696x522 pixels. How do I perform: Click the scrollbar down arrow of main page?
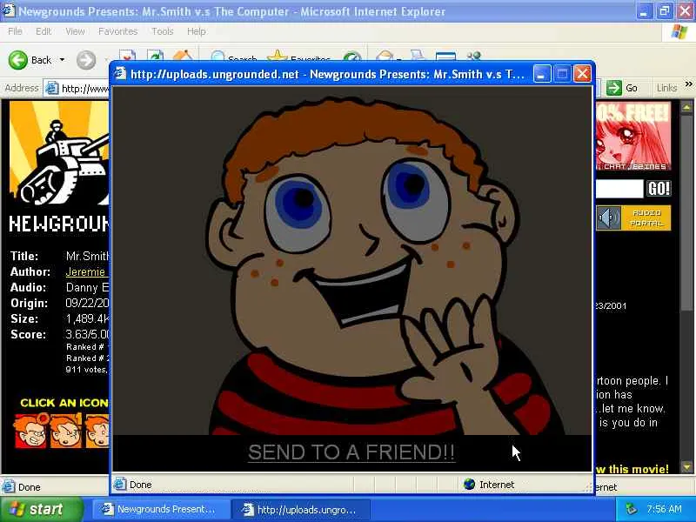coord(686,467)
